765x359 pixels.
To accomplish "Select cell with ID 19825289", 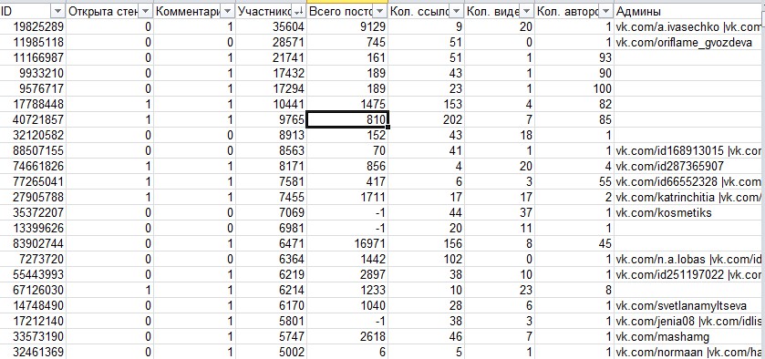I will click(x=33, y=26).
